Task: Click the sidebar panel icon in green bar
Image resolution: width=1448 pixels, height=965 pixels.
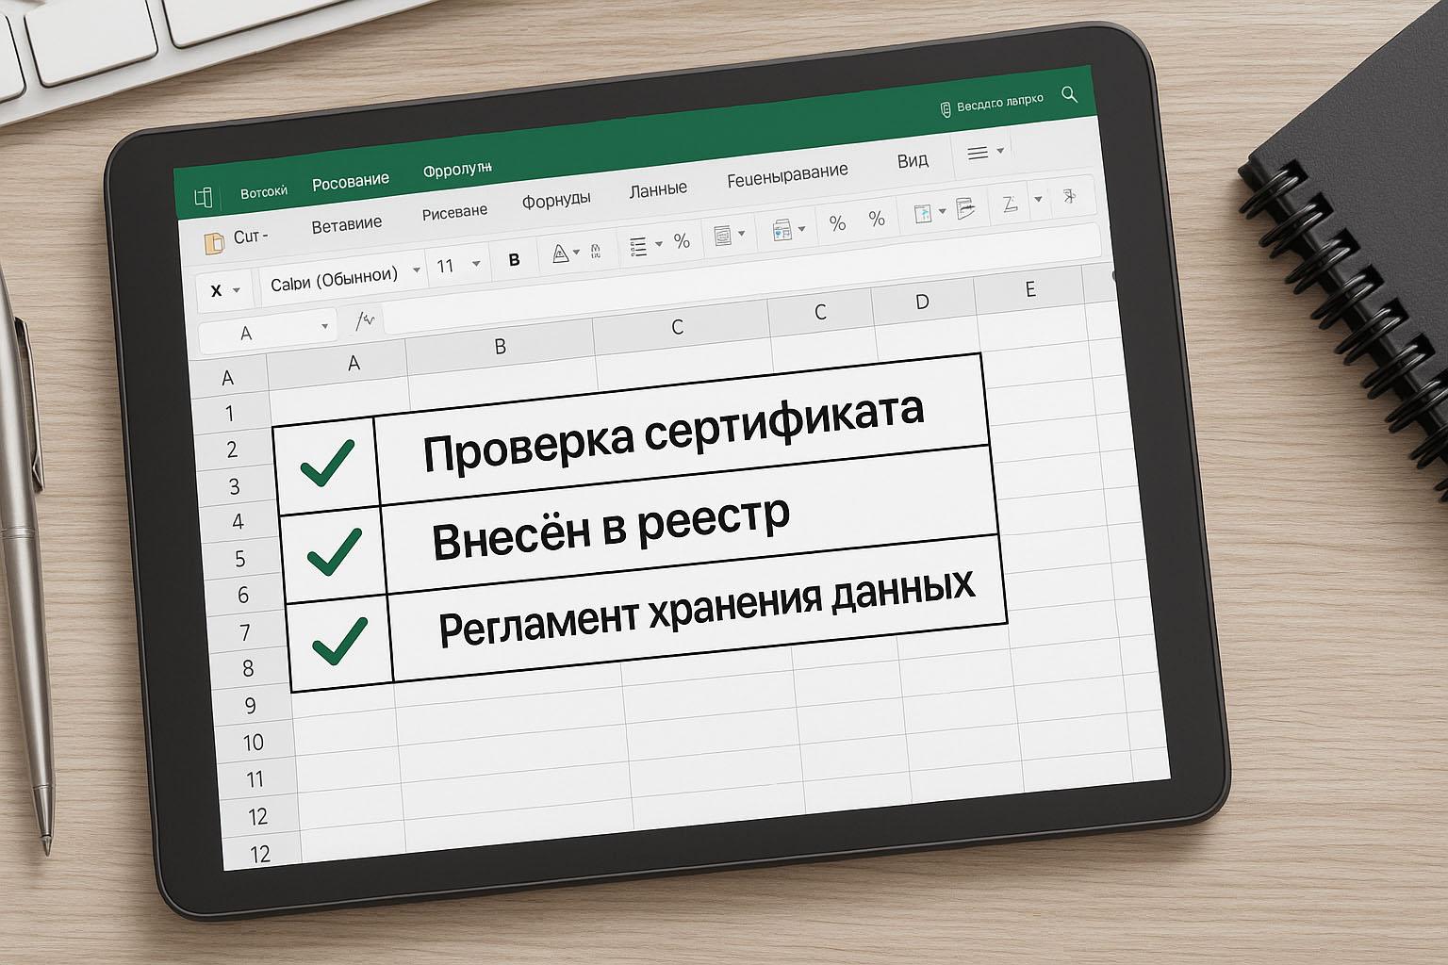Action: tap(203, 197)
